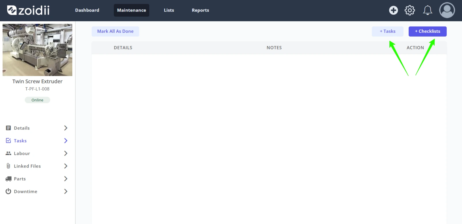The height and width of the screenshot is (224, 462).
Task: Click the Details list icon in sidebar
Action: click(x=8, y=128)
